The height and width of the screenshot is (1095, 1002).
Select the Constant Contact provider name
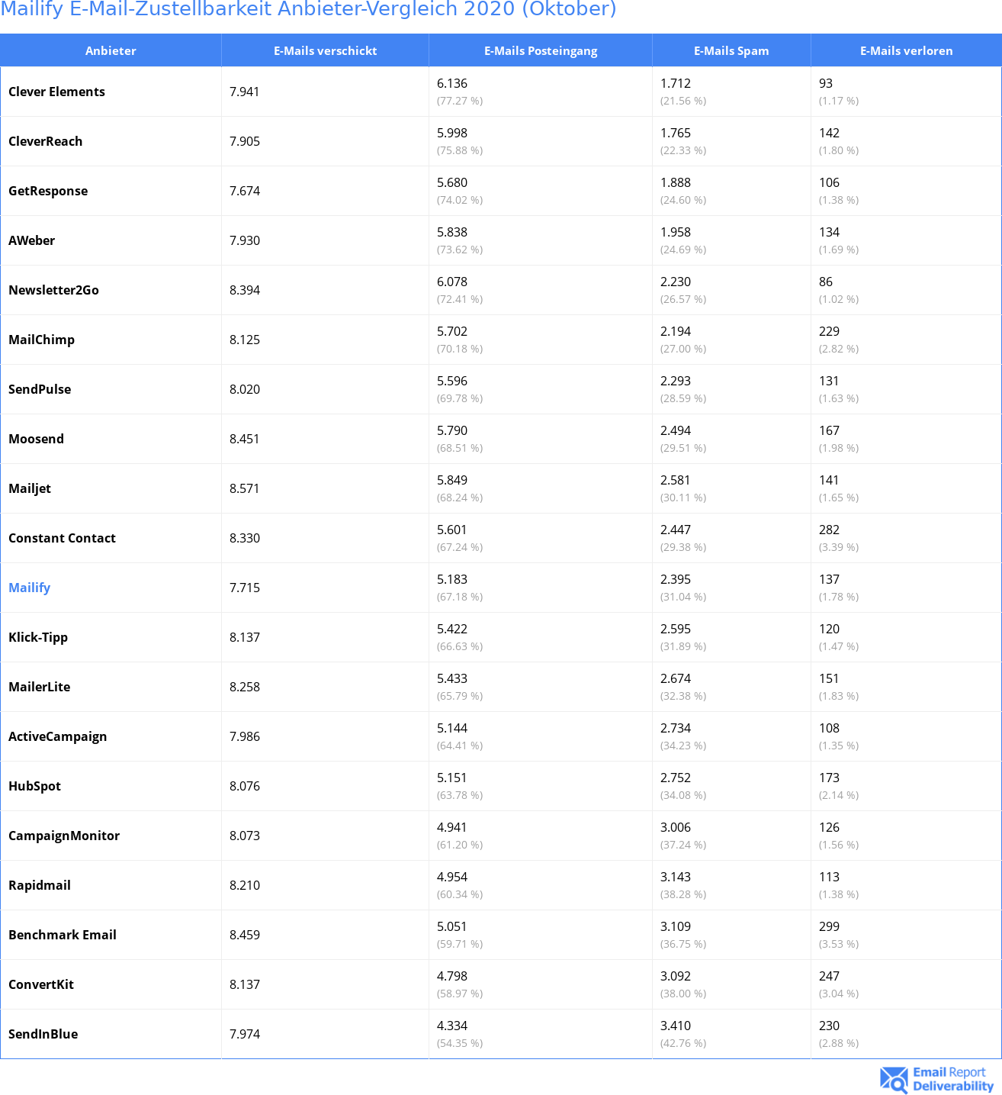(x=62, y=538)
